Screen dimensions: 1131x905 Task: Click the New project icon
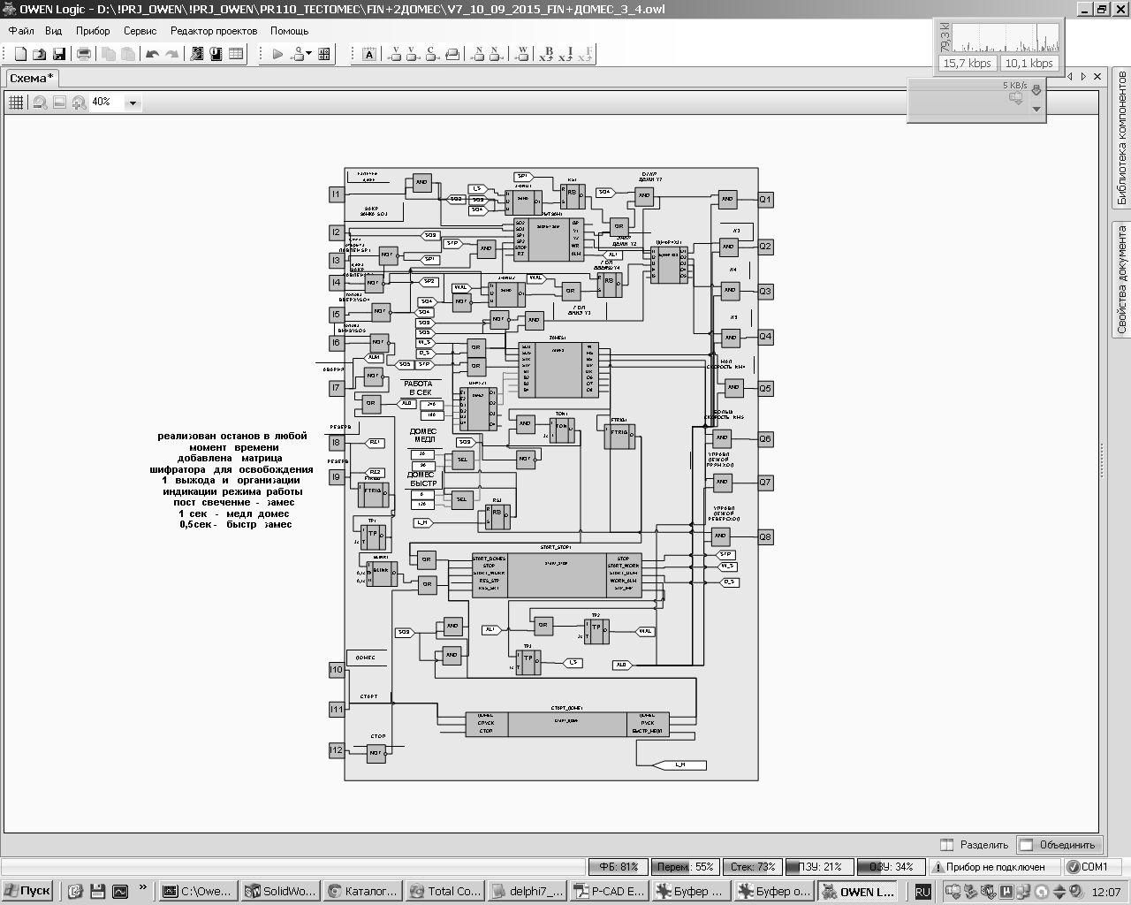click(20, 54)
